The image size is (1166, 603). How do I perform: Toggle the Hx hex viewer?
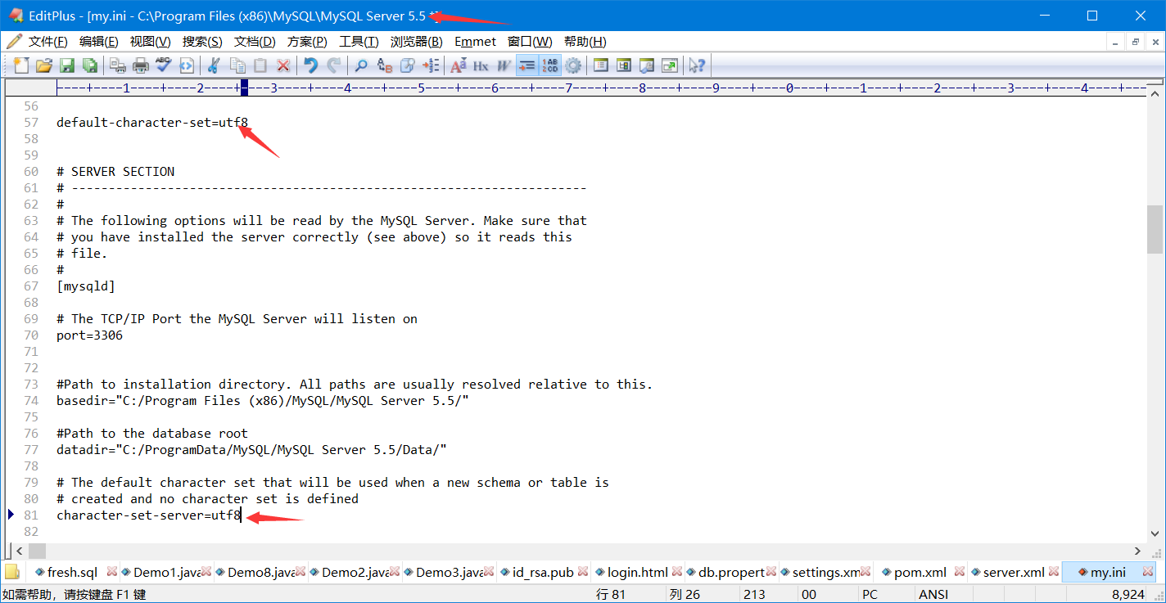(x=481, y=65)
